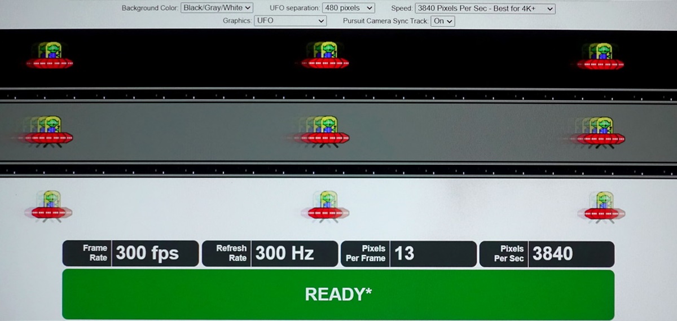This screenshot has height=321, width=677.
Task: Open the Graphics dropdown set to UFO
Action: [x=290, y=21]
